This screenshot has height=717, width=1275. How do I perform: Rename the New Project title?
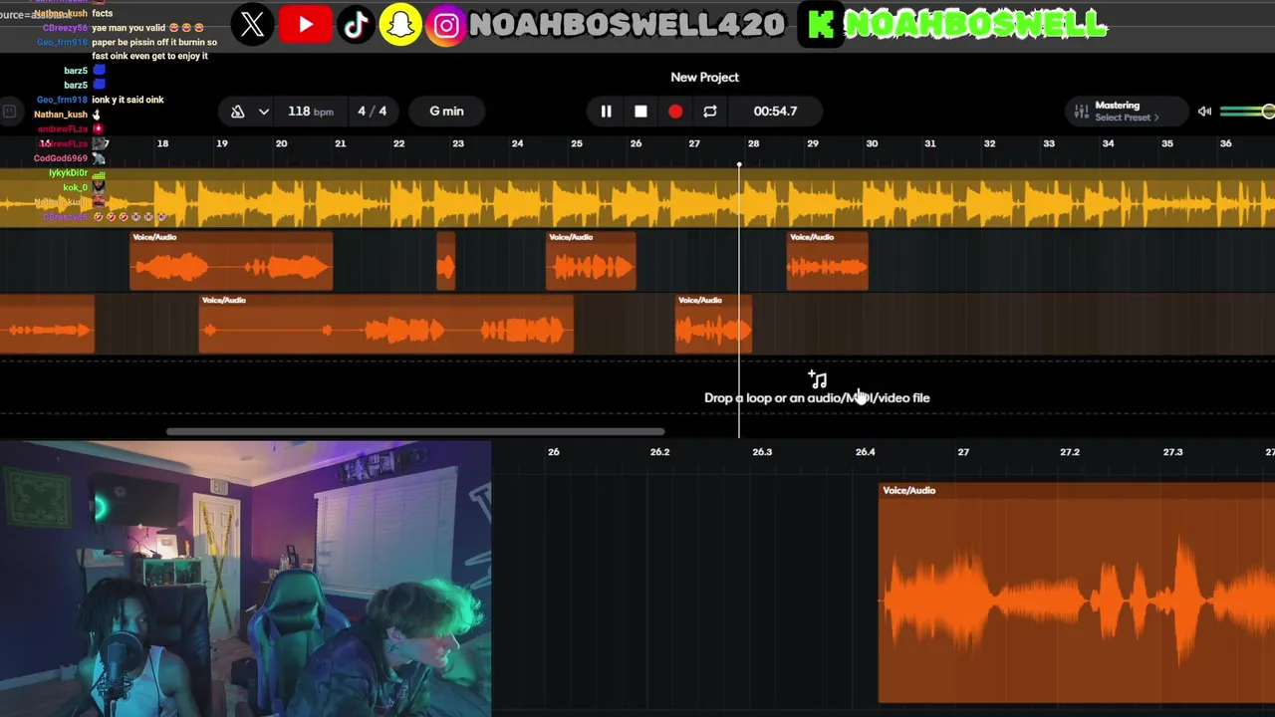point(704,77)
